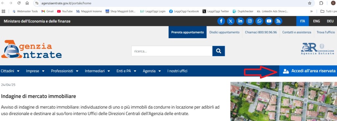337x121 pixels.
Task: Click site info icon in address bar
Action: point(37,3)
